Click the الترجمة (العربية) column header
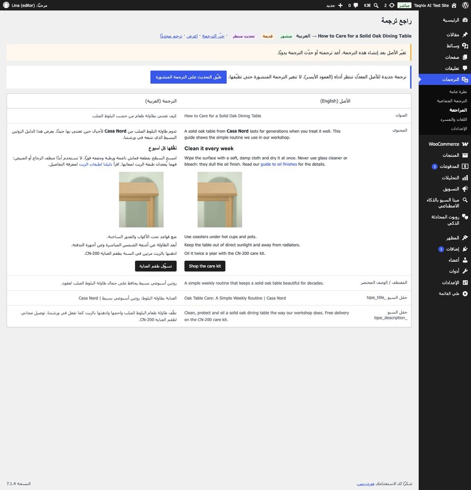Viewport: 471px width, 490px height. [x=161, y=101]
